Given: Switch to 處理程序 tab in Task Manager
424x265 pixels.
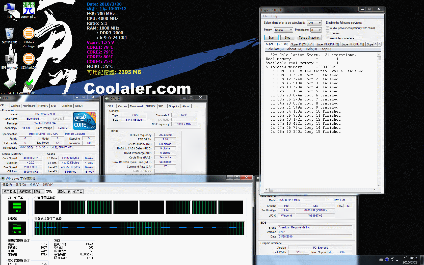Looking at the screenshot, I should pos(25,192).
